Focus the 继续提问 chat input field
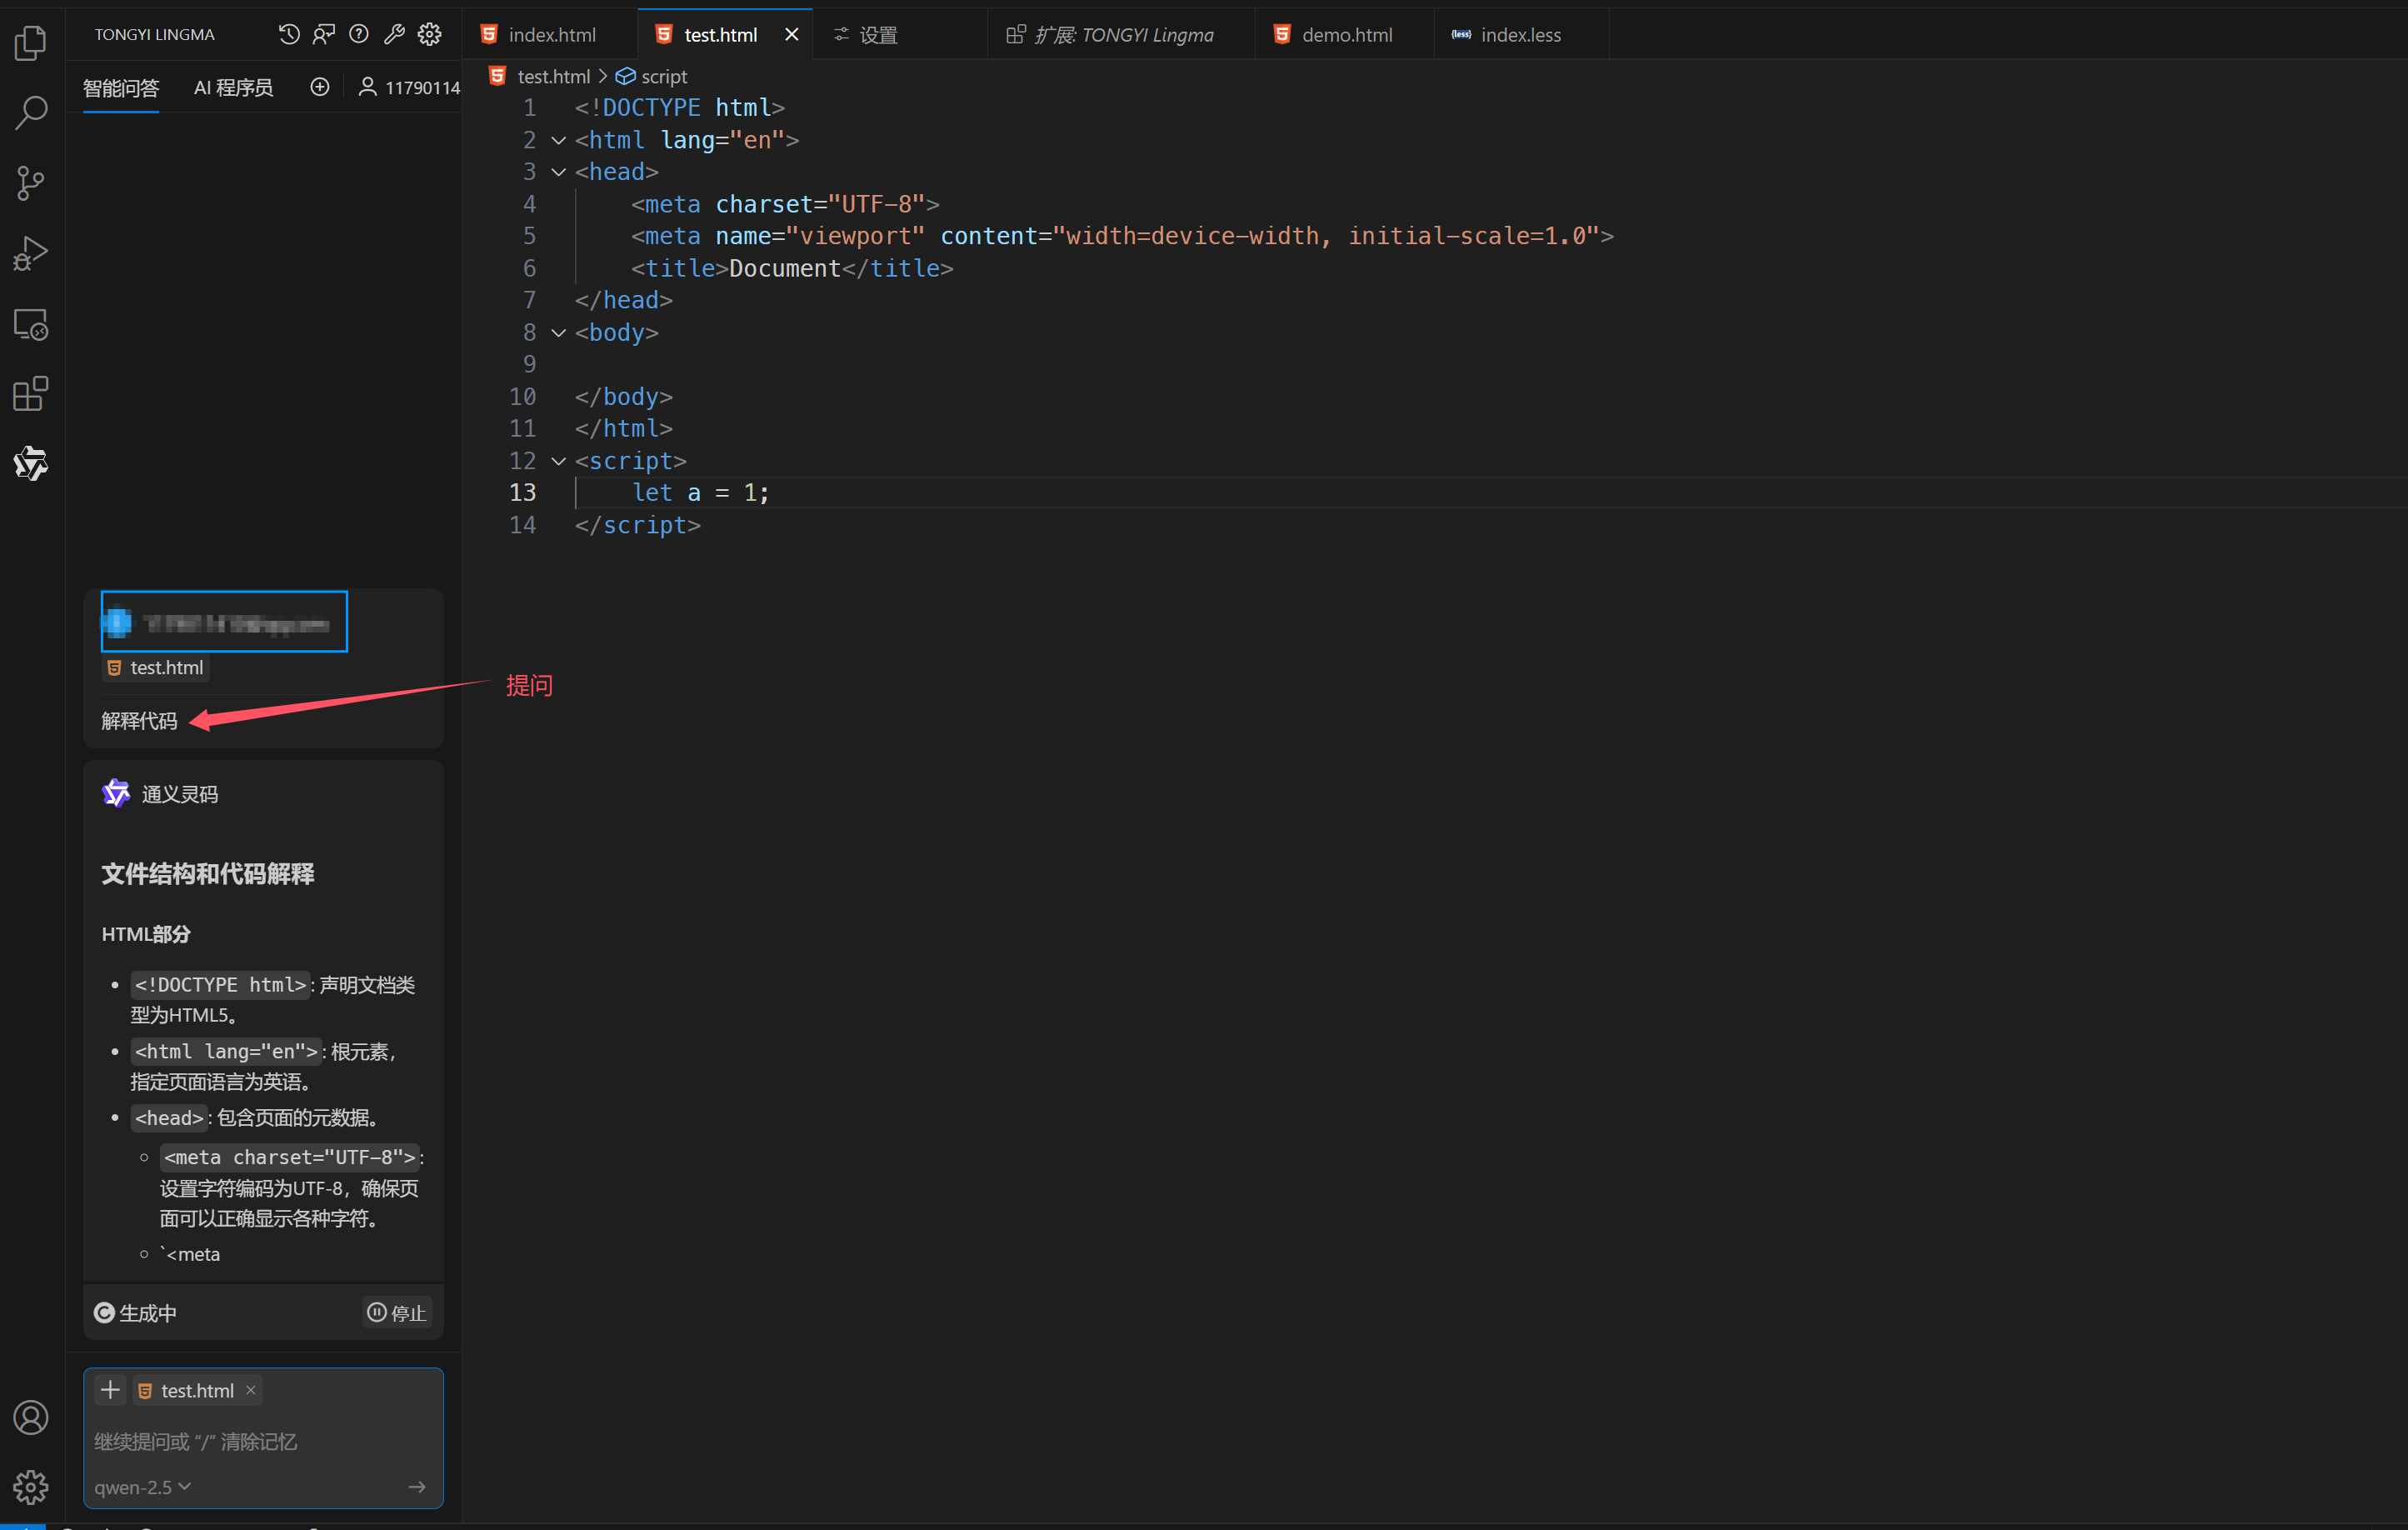This screenshot has height=1530, width=2408. [x=263, y=1441]
